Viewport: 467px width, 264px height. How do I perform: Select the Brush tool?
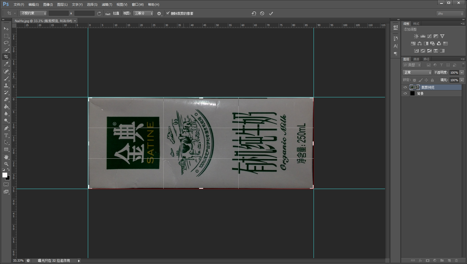click(x=6, y=78)
